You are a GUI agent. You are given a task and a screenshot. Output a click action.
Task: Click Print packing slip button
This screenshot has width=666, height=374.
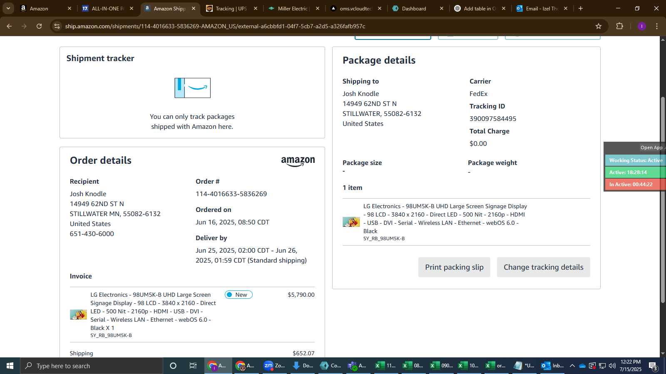pyautogui.click(x=454, y=267)
